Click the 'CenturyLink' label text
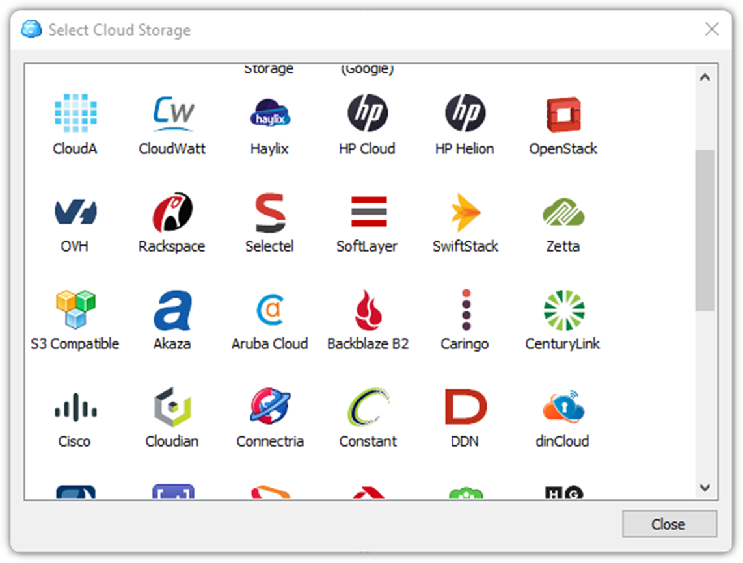 [x=563, y=344]
